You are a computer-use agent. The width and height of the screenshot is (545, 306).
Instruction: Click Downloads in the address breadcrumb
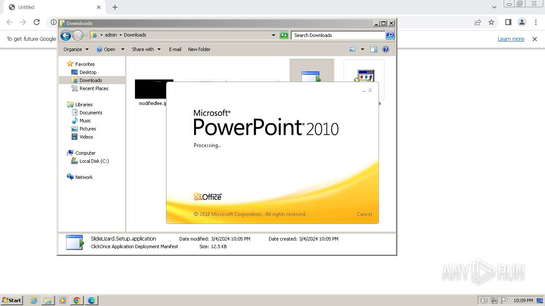tap(135, 35)
